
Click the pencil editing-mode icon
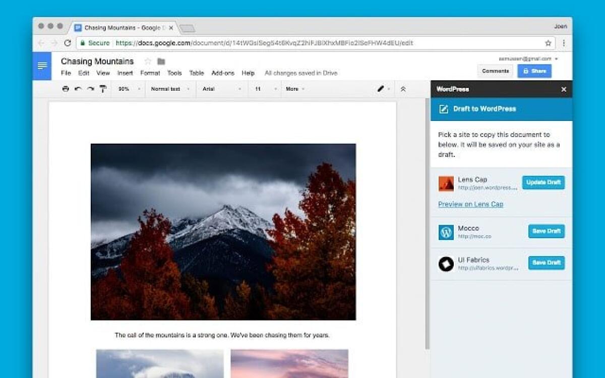pos(381,89)
